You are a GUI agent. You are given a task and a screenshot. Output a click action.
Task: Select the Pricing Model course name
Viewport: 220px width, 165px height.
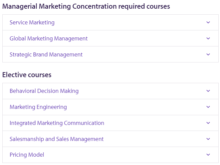point(27,155)
